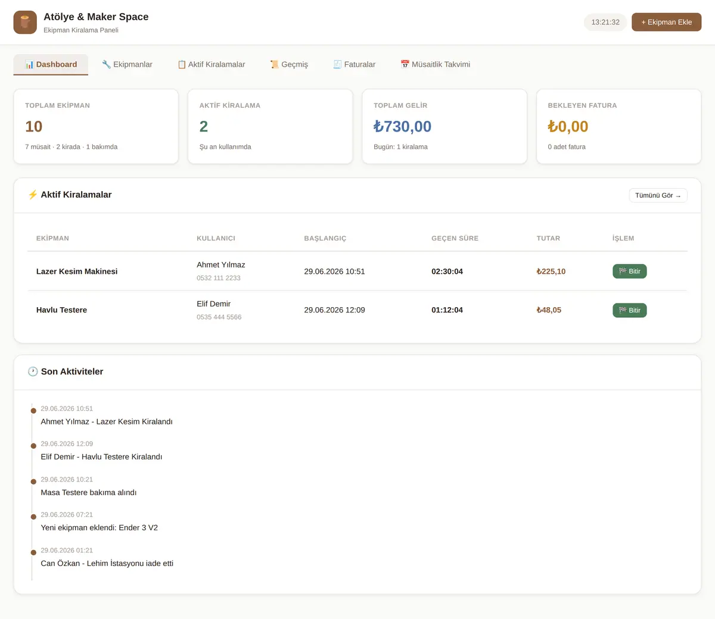Image resolution: width=715 pixels, height=619 pixels.
Task: Click user name Ahmet Yılmaz in table
Action: 221,265
